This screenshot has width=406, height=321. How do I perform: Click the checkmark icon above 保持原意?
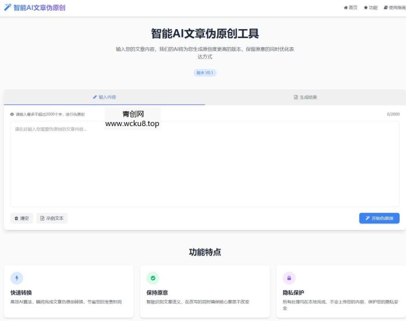pyautogui.click(x=153, y=278)
